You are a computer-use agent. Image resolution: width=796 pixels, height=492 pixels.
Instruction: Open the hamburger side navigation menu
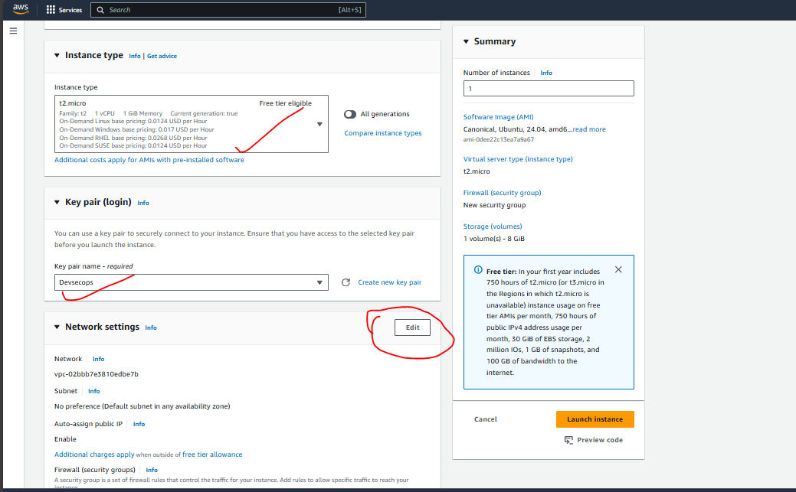click(x=13, y=31)
